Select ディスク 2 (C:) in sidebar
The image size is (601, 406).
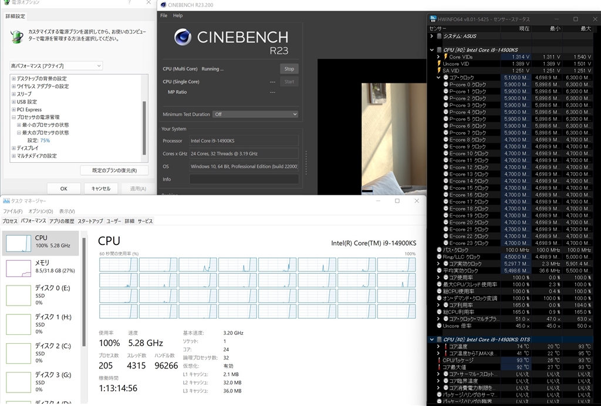pos(40,353)
